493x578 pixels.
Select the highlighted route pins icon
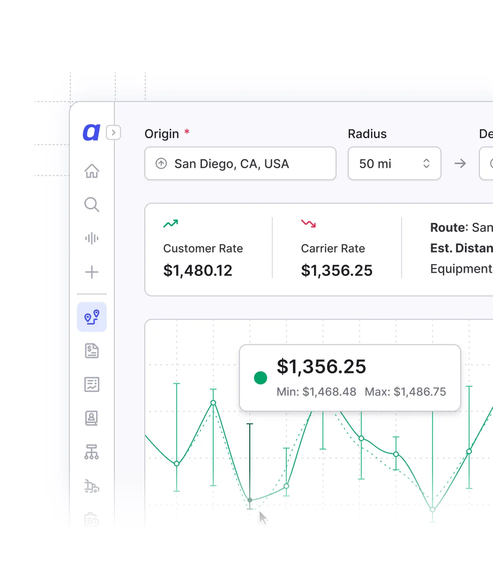(92, 317)
